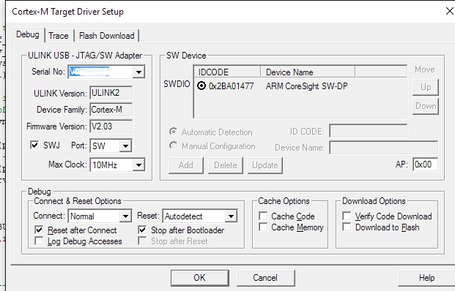This screenshot has height=291, width=455.
Task: Enable Verify Code Download checkbox
Action: [x=347, y=216]
